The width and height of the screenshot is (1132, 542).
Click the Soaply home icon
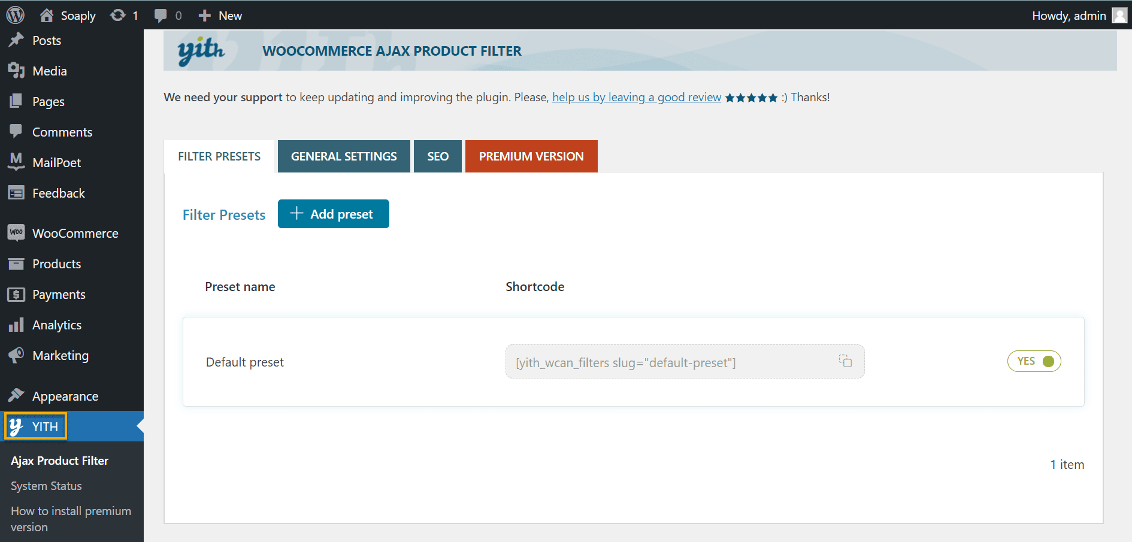(x=46, y=15)
